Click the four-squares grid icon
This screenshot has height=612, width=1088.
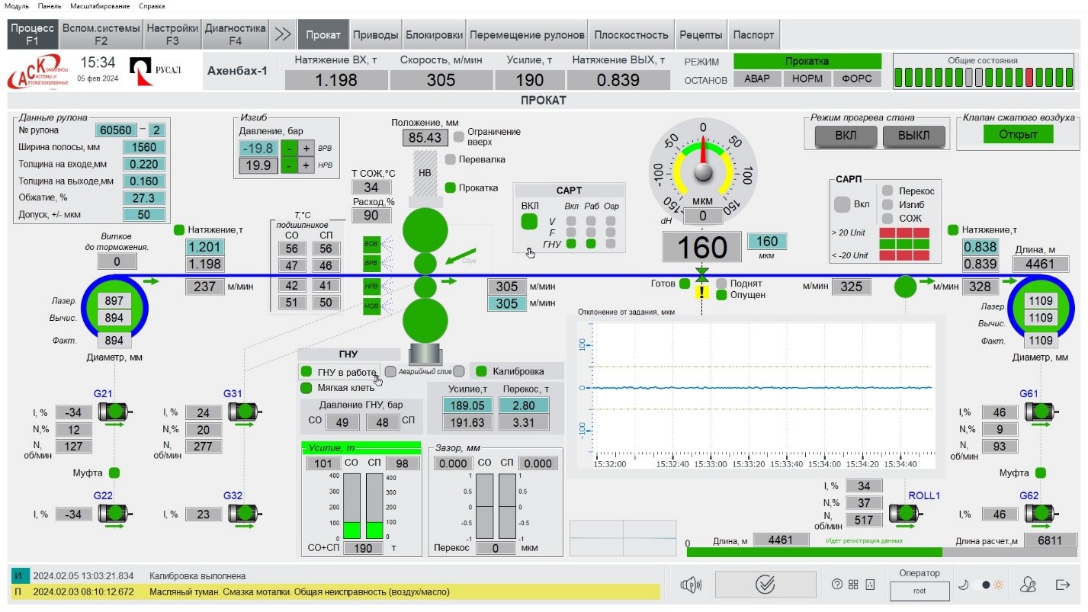point(853,585)
